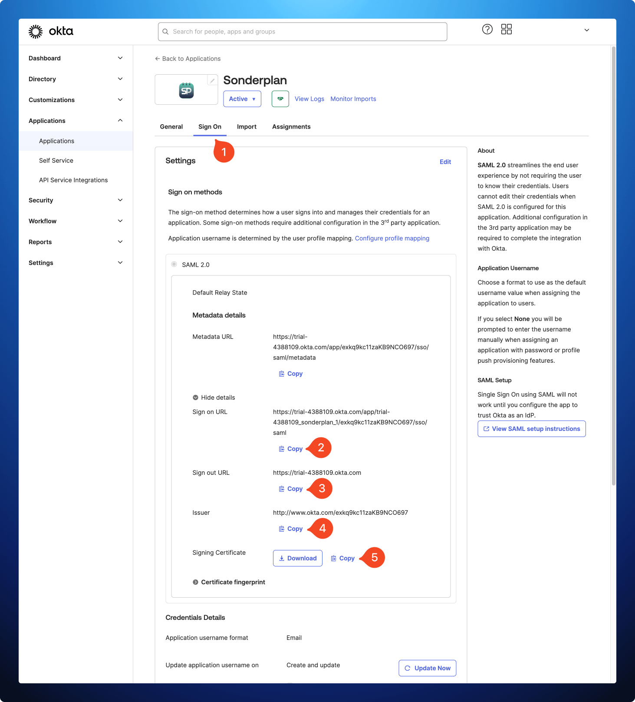The image size is (635, 702).
Task: Copy the Issuer value
Action: click(x=291, y=529)
